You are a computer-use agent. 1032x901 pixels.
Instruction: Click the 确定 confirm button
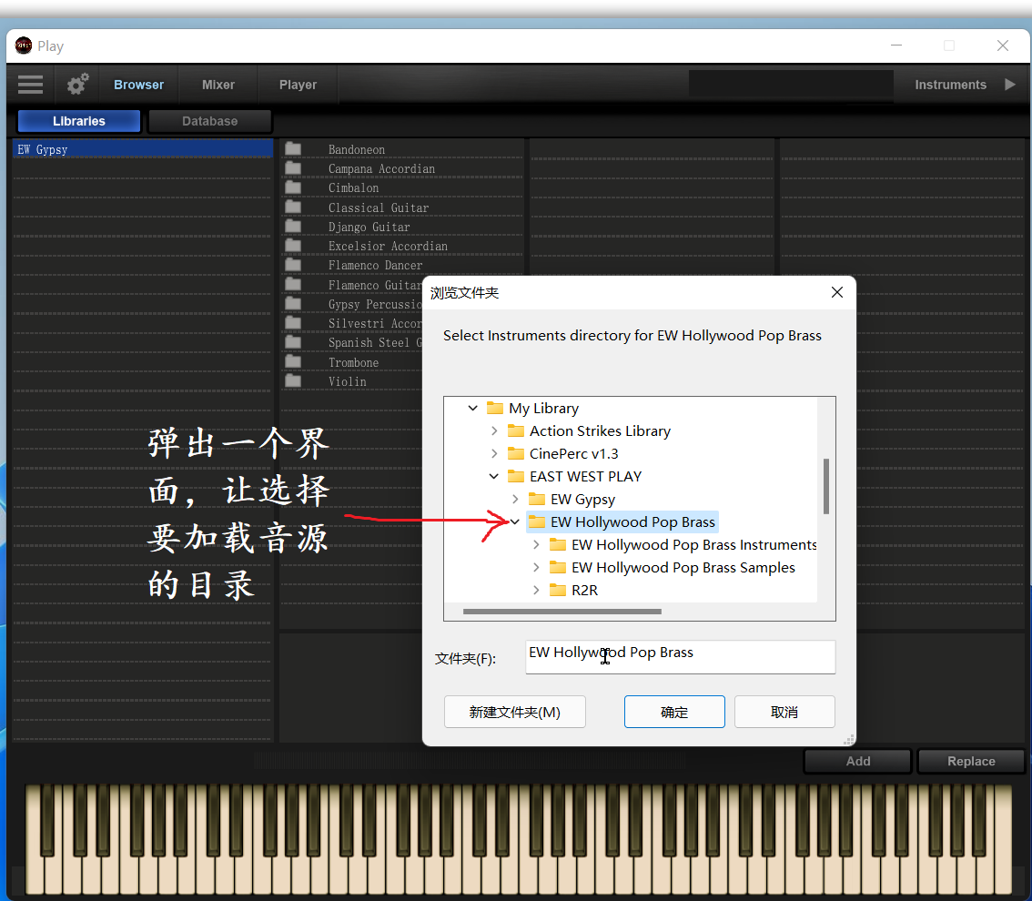coord(674,712)
